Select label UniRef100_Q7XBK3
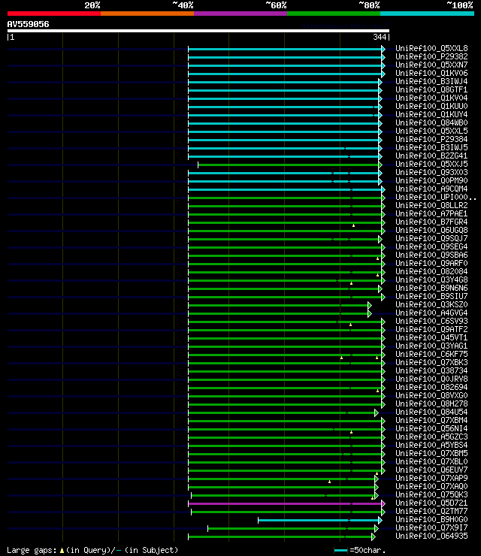Screen dimensions: 481x556 pyautogui.click(x=431, y=362)
